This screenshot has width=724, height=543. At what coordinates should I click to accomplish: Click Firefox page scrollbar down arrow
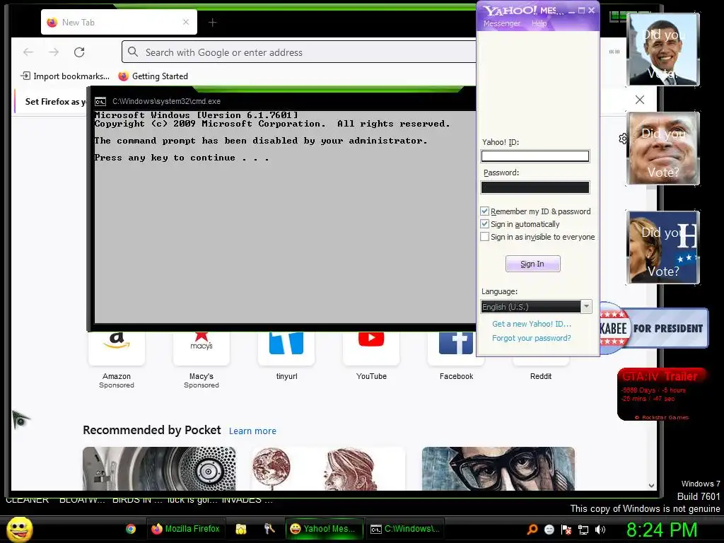point(651,485)
